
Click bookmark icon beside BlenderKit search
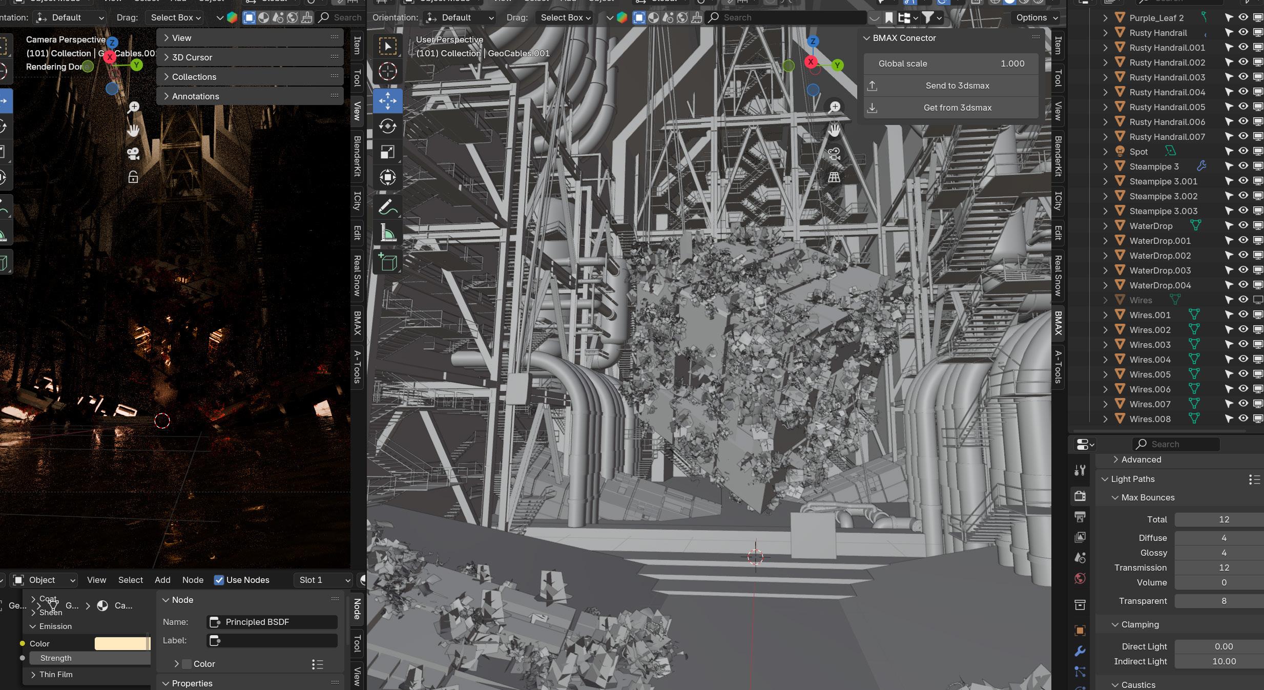tap(889, 18)
